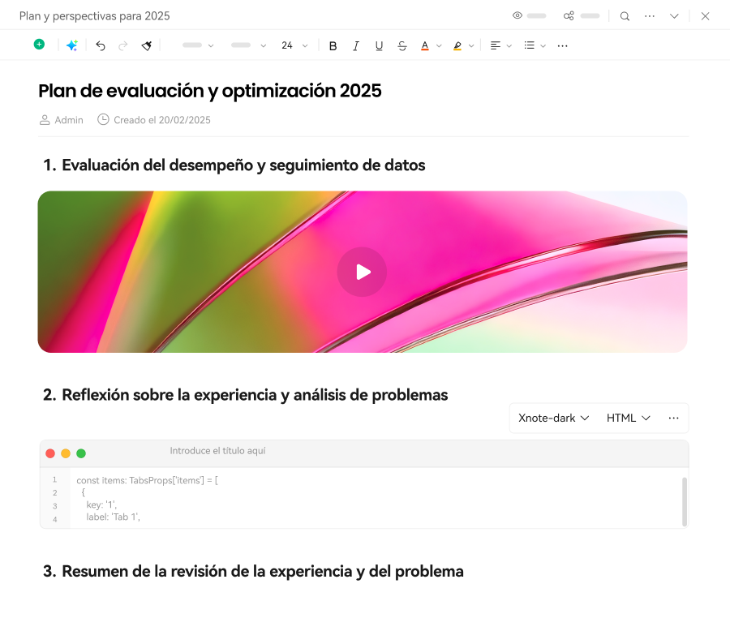Expand the Xnote-dark theme dropdown

pyautogui.click(x=553, y=418)
